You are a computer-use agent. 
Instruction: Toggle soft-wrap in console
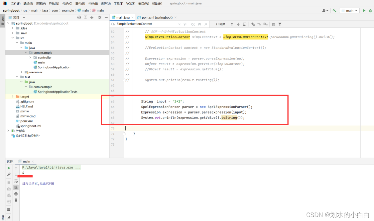click(16, 181)
